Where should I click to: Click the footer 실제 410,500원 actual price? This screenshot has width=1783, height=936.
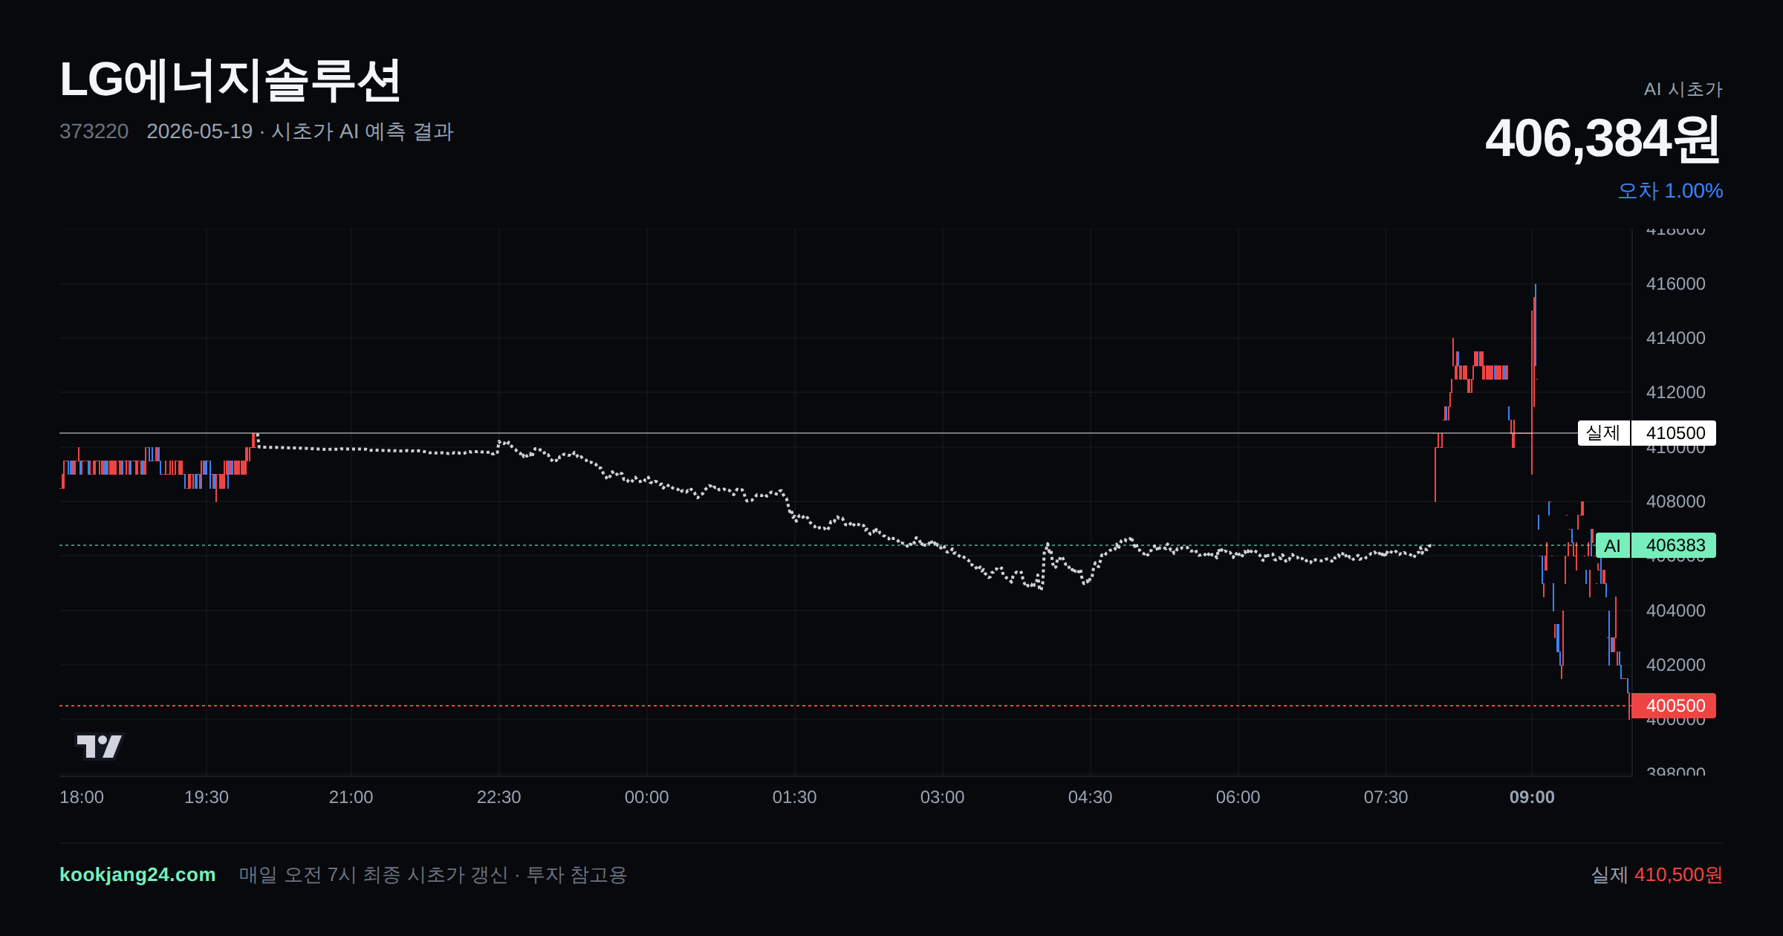point(1657,875)
